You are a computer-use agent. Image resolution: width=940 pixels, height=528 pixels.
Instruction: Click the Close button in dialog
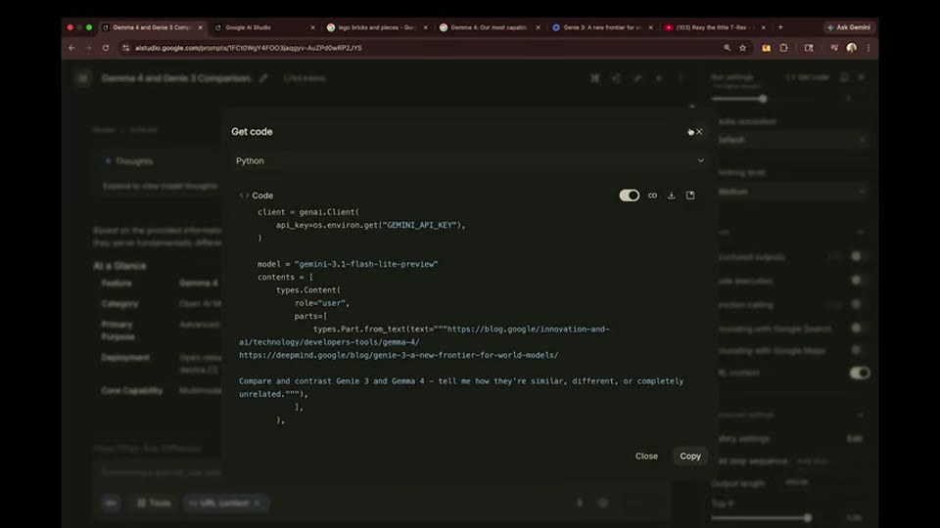pos(646,457)
